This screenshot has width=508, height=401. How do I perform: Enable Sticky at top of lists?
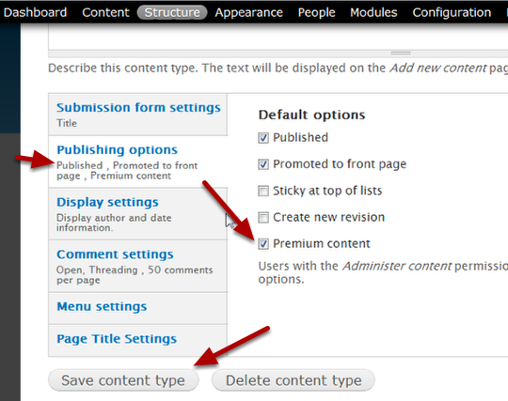tap(263, 192)
